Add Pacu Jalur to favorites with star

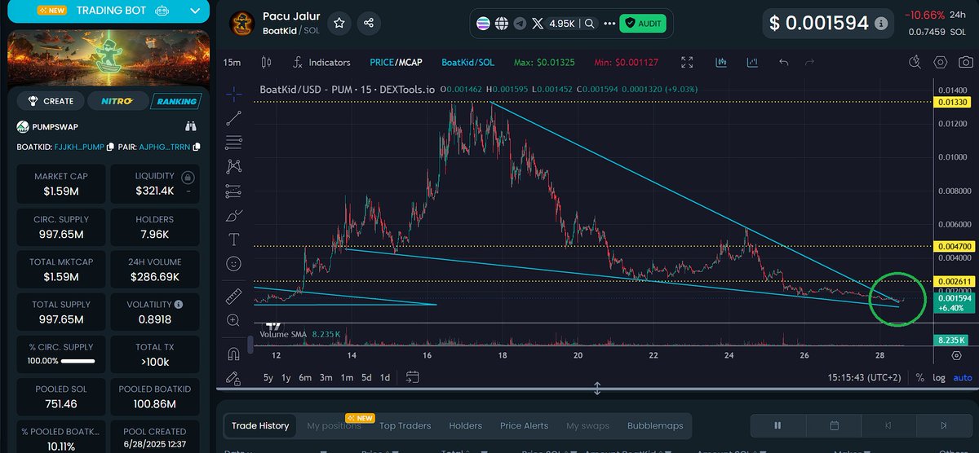coord(339,24)
